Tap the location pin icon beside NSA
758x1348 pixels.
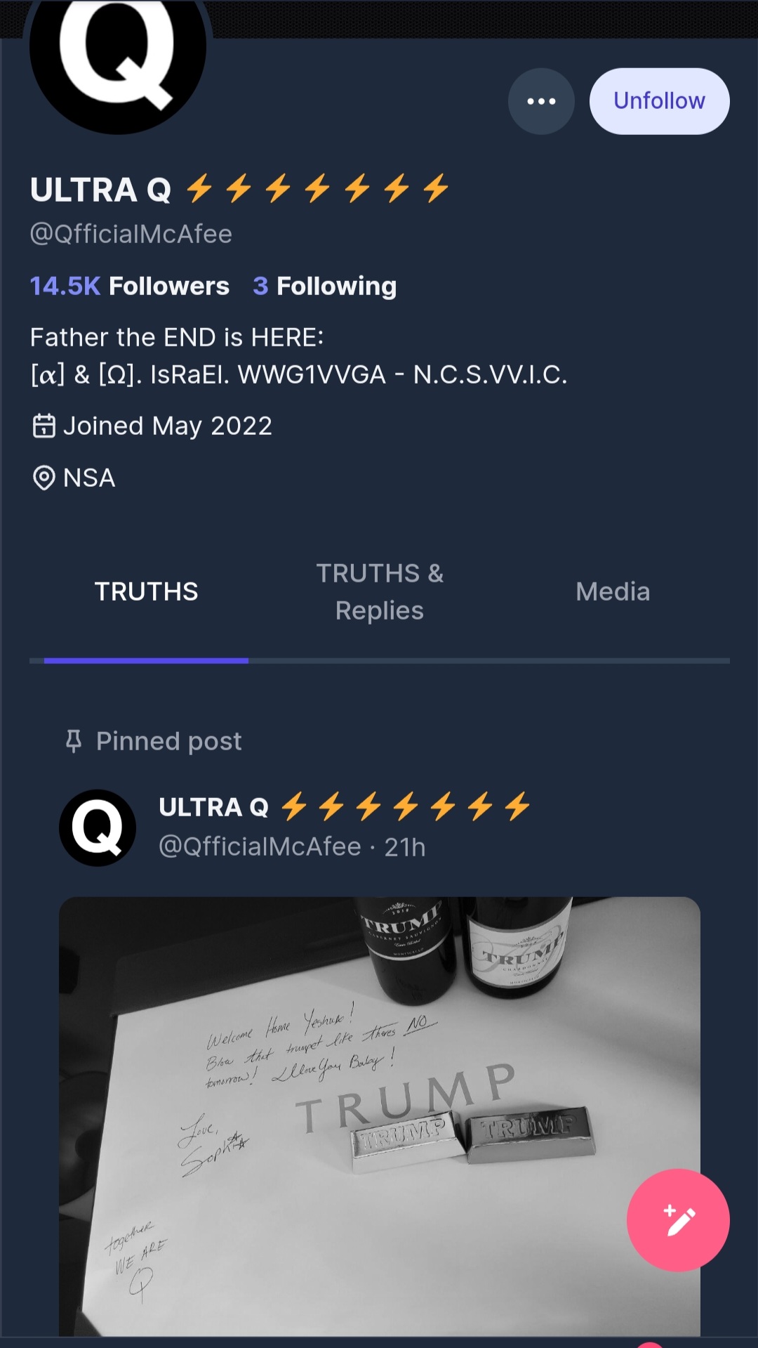coord(44,478)
